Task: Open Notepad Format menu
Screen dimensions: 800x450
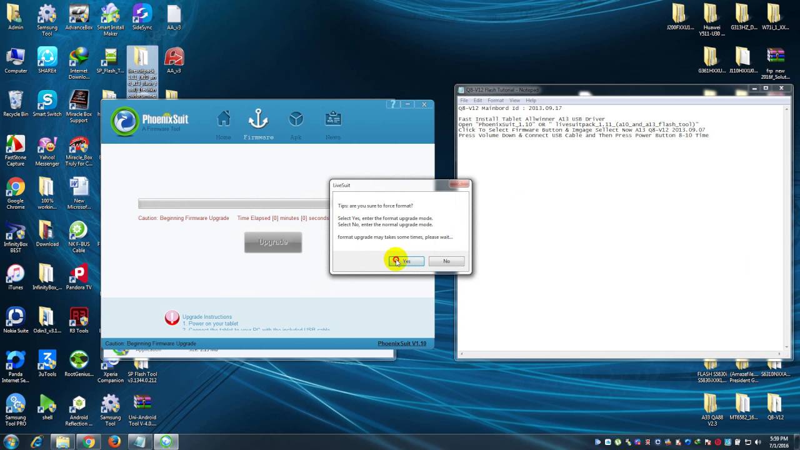Action: [496, 100]
